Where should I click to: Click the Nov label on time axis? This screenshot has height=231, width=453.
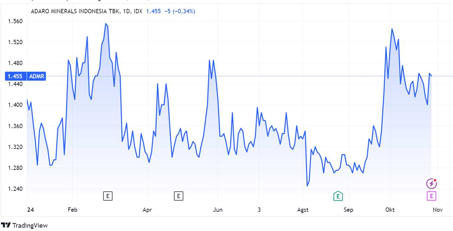tap(438, 210)
